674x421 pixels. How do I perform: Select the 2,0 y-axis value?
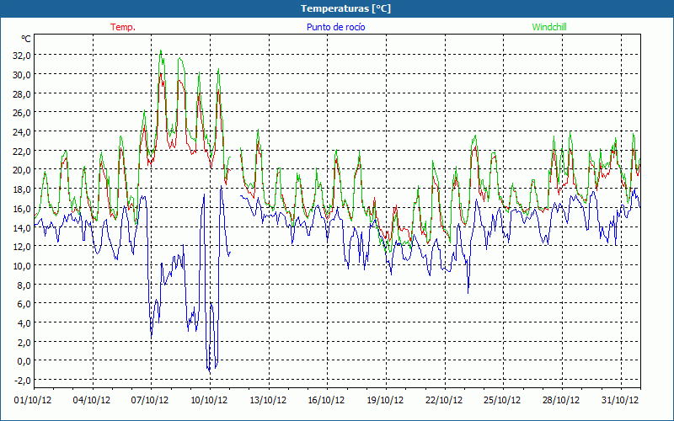pos(24,343)
